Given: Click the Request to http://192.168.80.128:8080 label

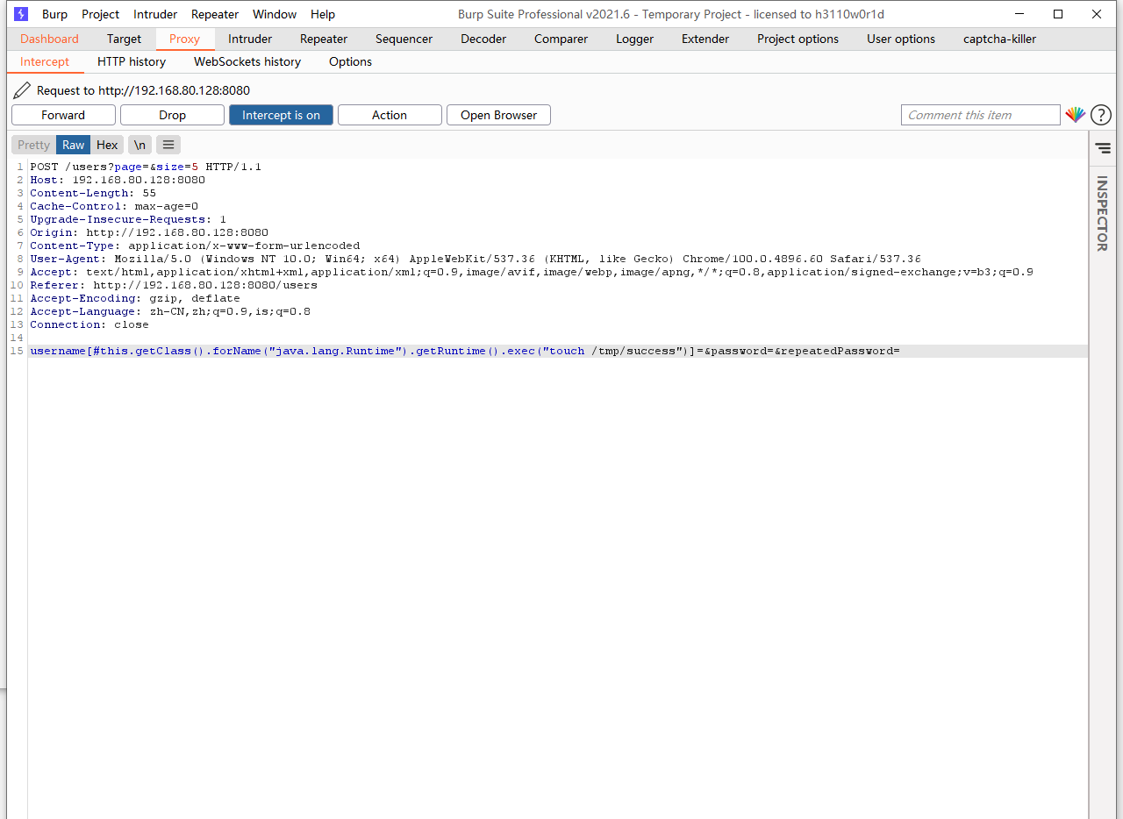Looking at the screenshot, I should click(x=143, y=90).
